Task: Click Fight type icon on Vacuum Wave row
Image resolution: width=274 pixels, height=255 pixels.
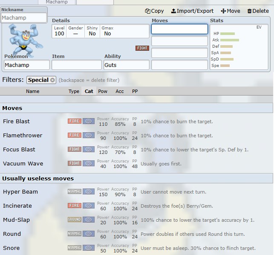Action: coord(75,163)
